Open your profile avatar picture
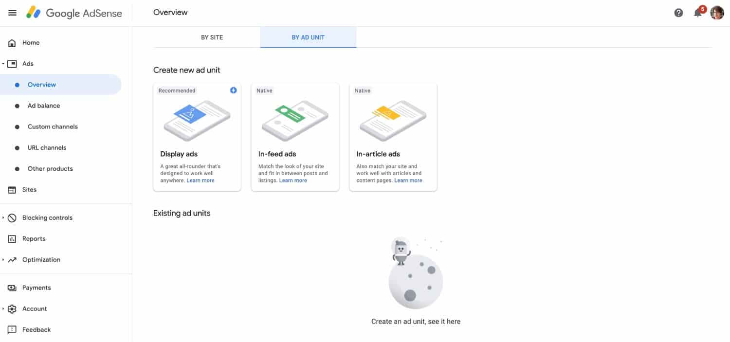Viewport: 730px width, 342px height. pos(717,13)
